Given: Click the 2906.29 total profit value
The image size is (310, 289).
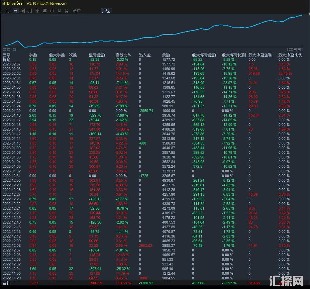Looking at the screenshot, I should point(95,283).
